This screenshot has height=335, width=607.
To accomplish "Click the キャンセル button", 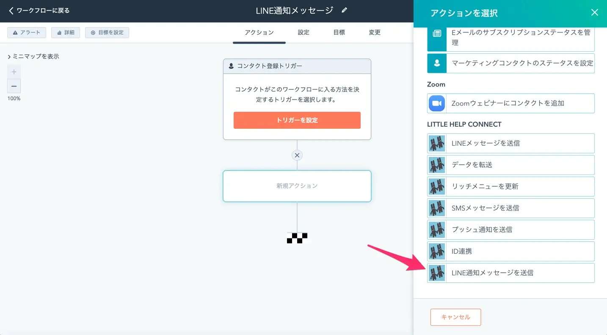I will click(x=455, y=317).
